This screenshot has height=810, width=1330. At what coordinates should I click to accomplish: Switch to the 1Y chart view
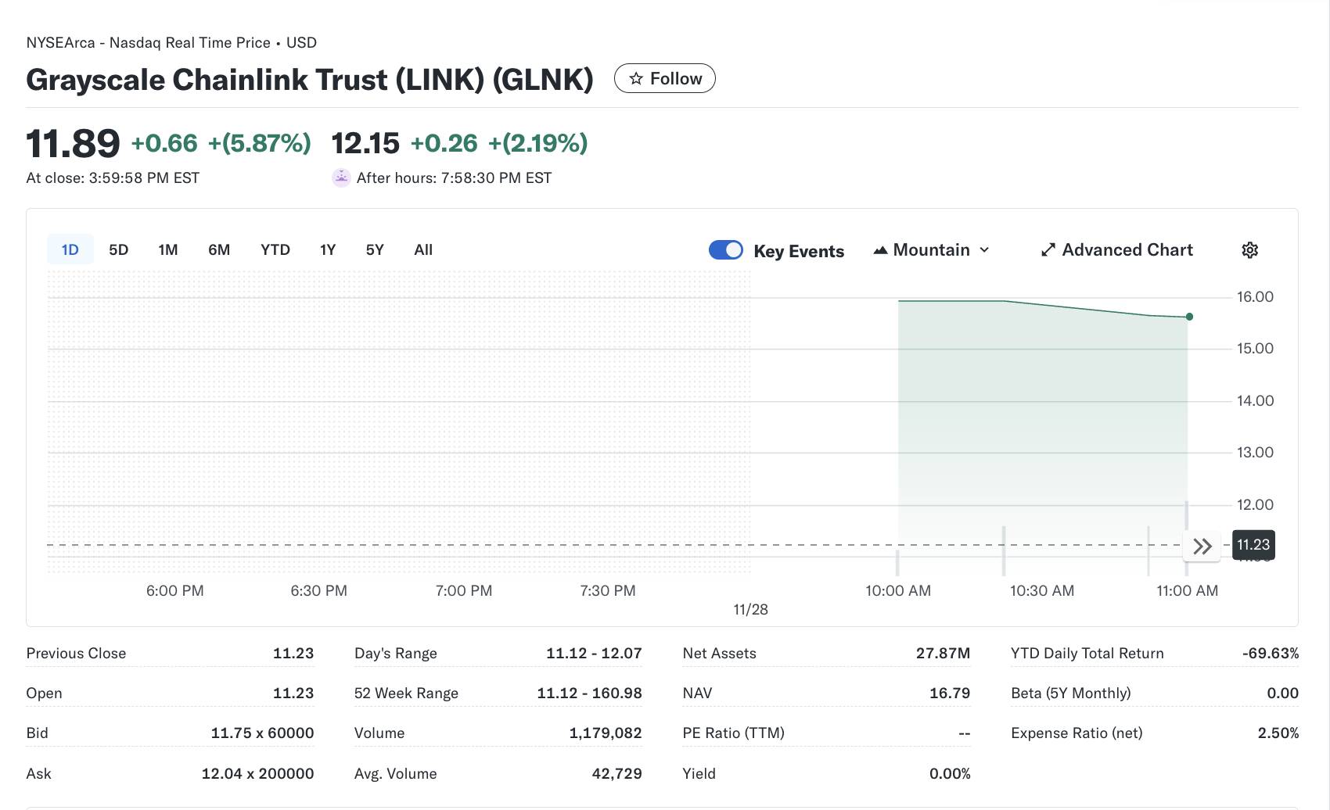(x=327, y=249)
